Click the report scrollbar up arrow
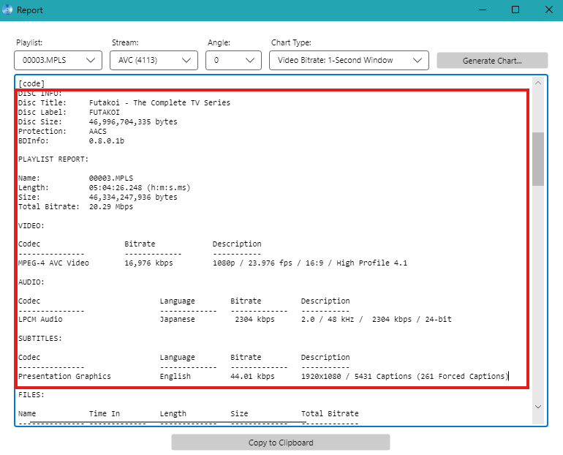The image size is (563, 455). point(538,83)
